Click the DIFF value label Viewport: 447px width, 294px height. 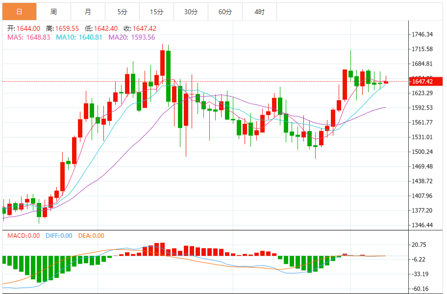tap(58, 236)
